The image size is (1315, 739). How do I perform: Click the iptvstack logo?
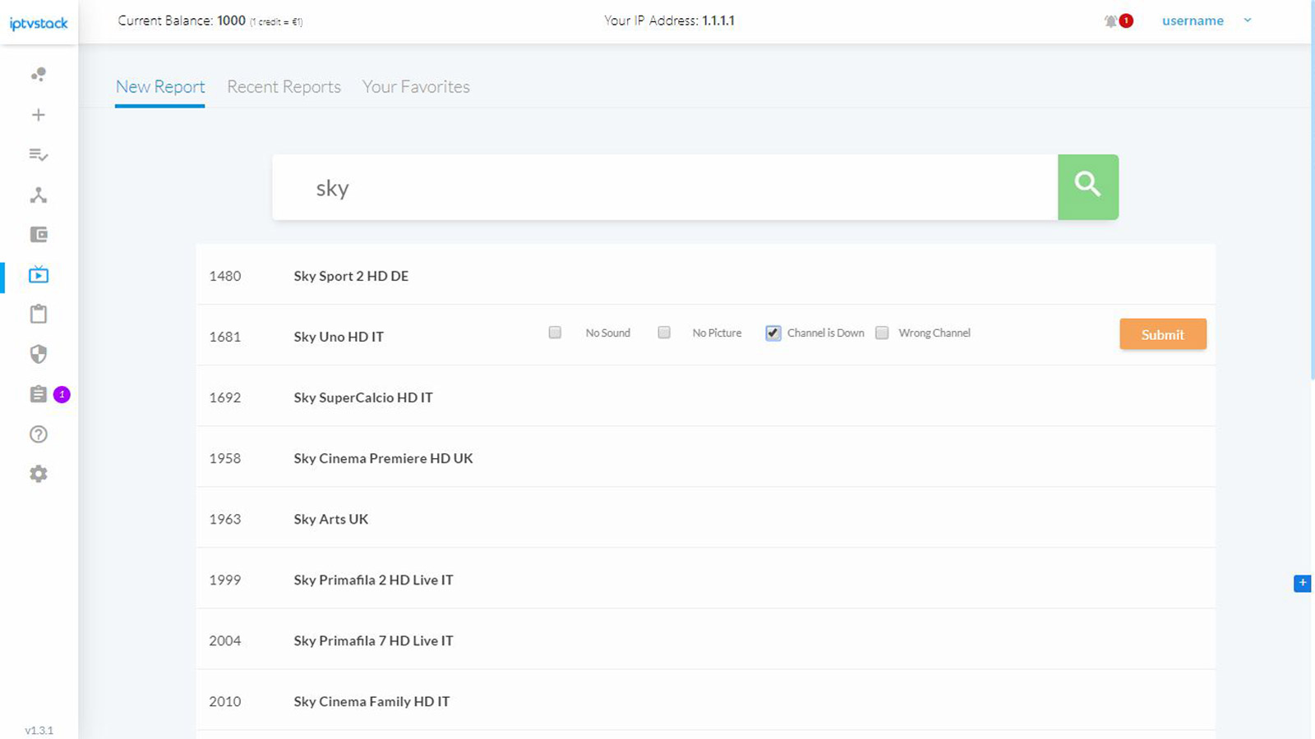39,24
